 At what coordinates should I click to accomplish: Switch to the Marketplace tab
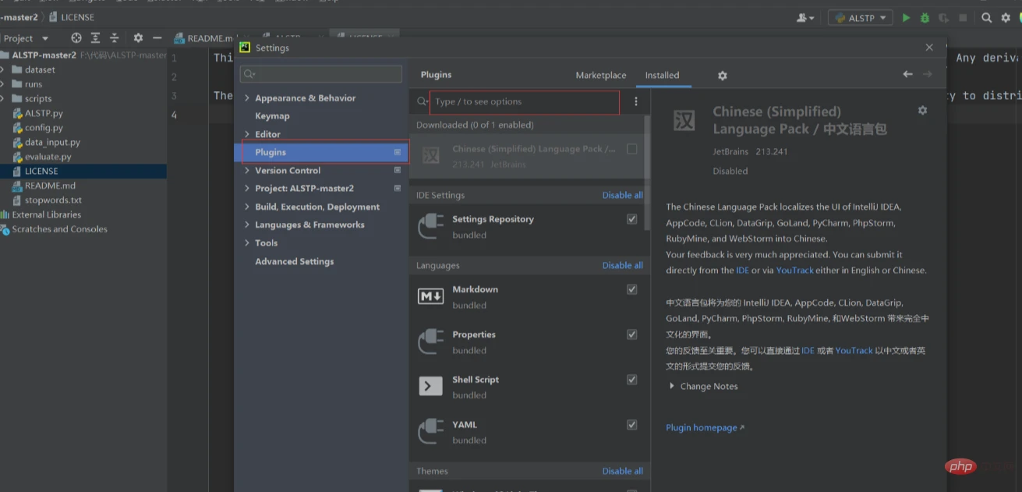(x=600, y=76)
